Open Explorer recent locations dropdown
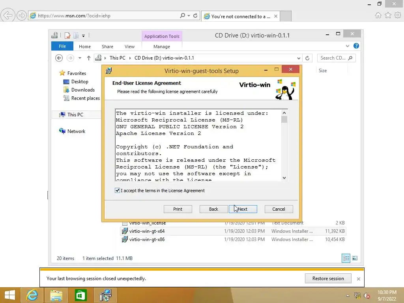404x303 pixels. pos(80,58)
